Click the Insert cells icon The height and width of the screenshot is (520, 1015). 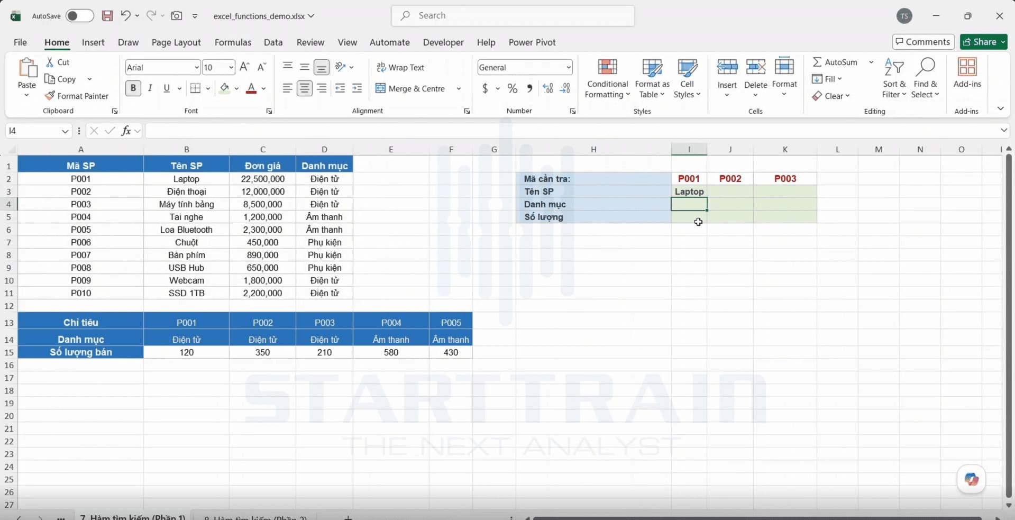click(x=727, y=67)
